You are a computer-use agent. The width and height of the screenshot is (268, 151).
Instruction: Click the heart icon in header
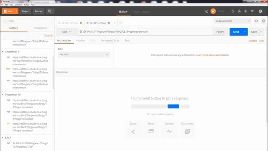252,11
